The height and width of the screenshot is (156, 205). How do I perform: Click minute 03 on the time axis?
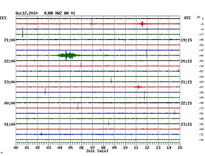49,148
